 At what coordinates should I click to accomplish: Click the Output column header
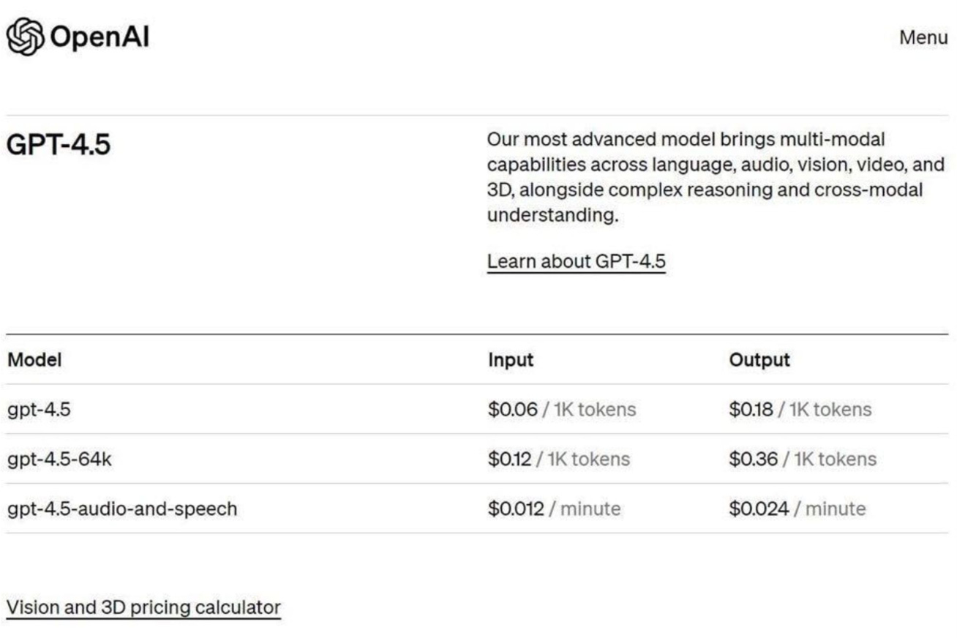(x=759, y=359)
